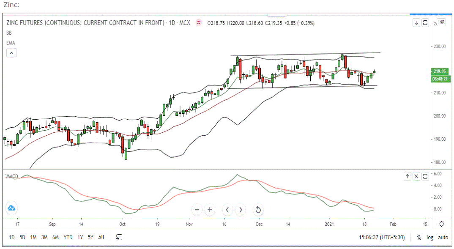The width and height of the screenshot is (454, 249).
Task: Select the YTD date range
Action: tap(68, 237)
